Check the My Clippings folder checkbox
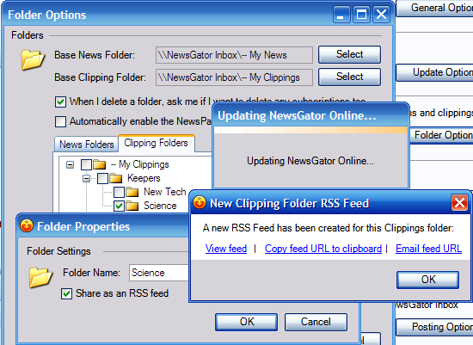 click(x=86, y=165)
